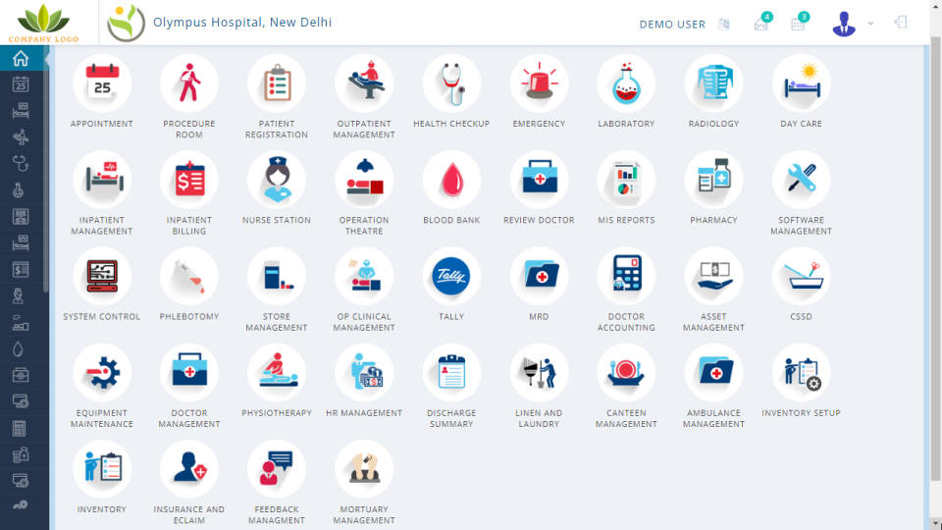
Task: Open Inventory Setup
Action: (801, 373)
